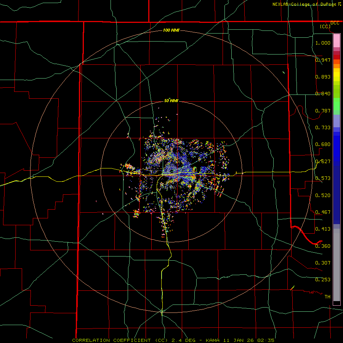343x343 pixels.
Task: Select the 0.893 color scale value
Action: tap(323, 77)
